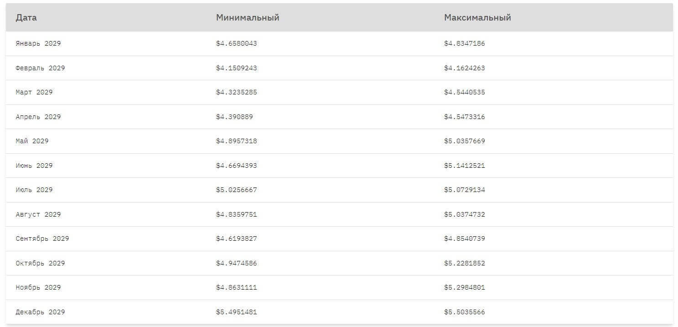Click maximum value $4.1624263
Image resolution: width=678 pixels, height=327 pixels.
464,68
